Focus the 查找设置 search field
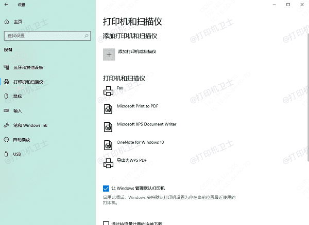Viewport: 309px width, 225px height. coord(47,36)
